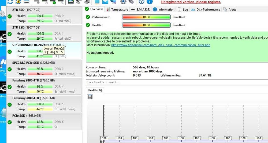Click the 'C:' drive label of Disk 6
The height and width of the screenshot is (143, 268).
tap(56, 127)
